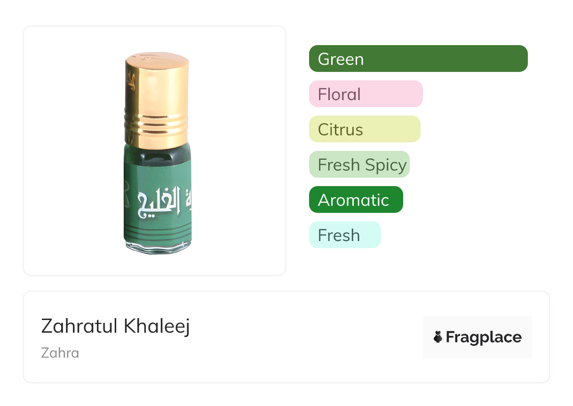Select the Aromatic accord bar
This screenshot has width=573, height=406.
[x=356, y=200]
